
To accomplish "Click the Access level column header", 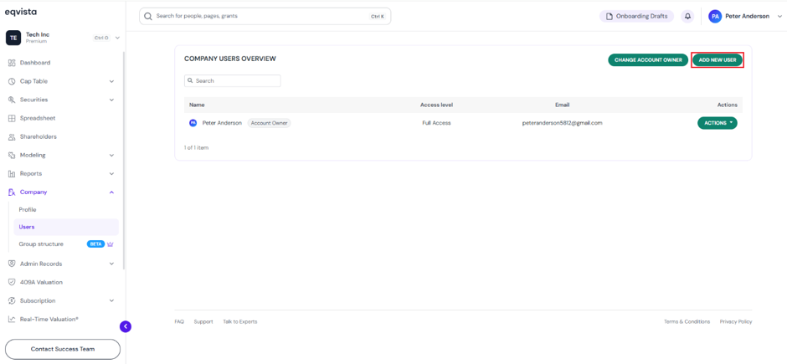I will pos(437,105).
